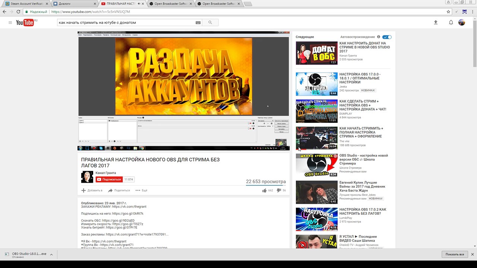The width and height of the screenshot is (477, 268).
Task: Mute the audio icon on YouTube tab
Action: (139, 4)
